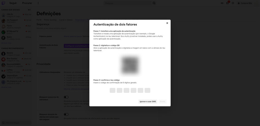Open CBLOL channel avatar
Image resolution: width=260 pixels, height=126 pixels.
click(3, 15)
